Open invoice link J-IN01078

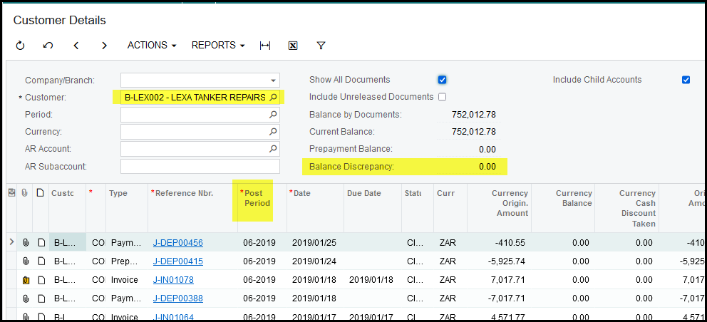click(x=173, y=280)
